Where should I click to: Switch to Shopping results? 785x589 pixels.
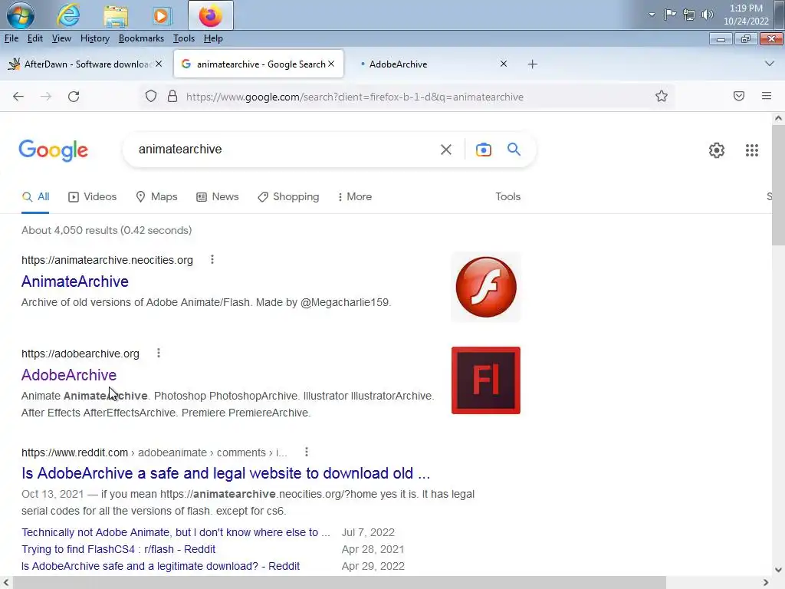pyautogui.click(x=288, y=197)
